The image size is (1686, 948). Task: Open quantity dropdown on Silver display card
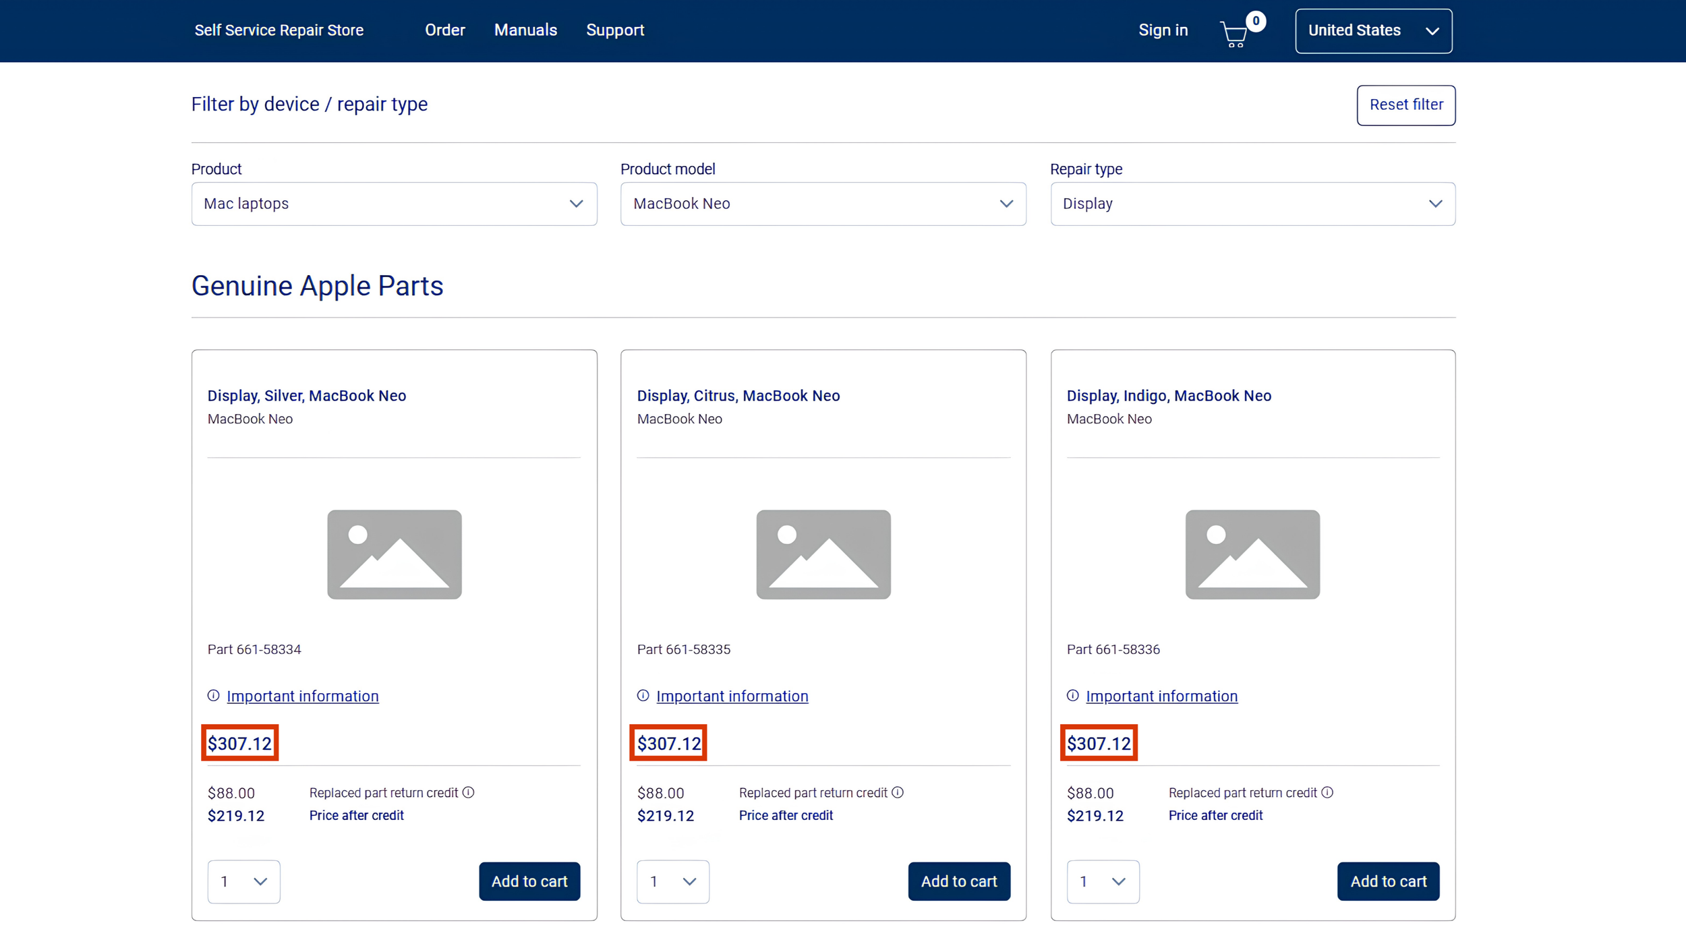[x=244, y=881]
